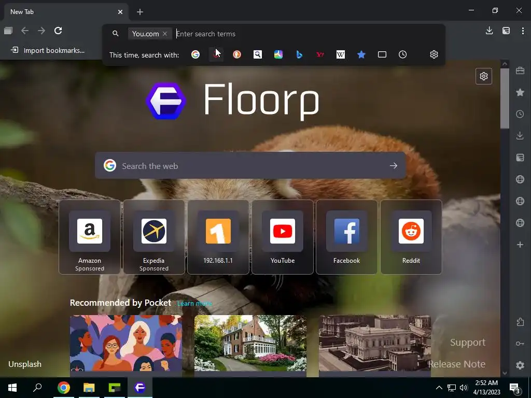Open the Expedia sponsored shortcut
The height and width of the screenshot is (398, 531).
[153, 236]
